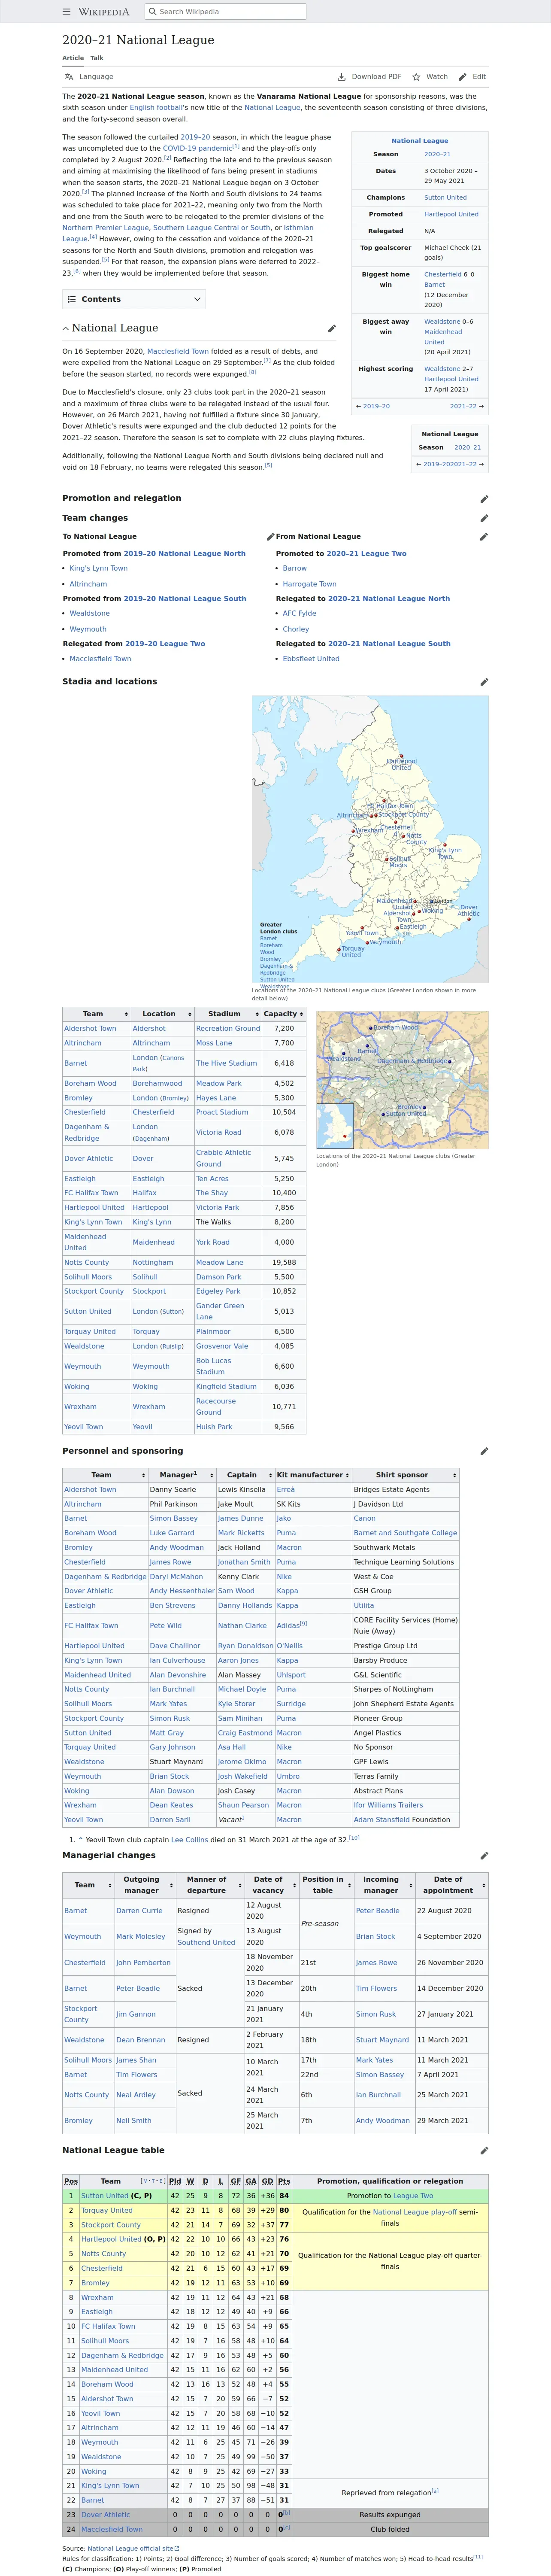Click the Language translate icon
Viewport: 551px width, 2576px height.
point(69,77)
